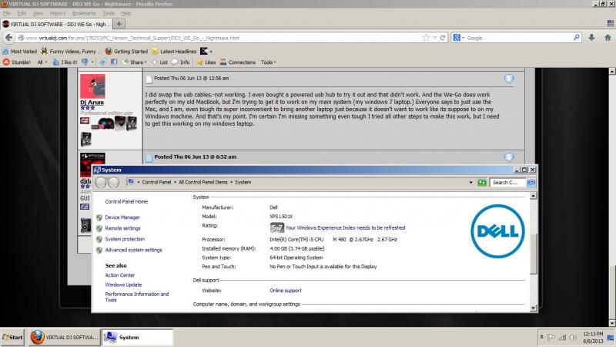Click the green refresh button in System window
This screenshot has width=616, height=347.
coord(482,183)
